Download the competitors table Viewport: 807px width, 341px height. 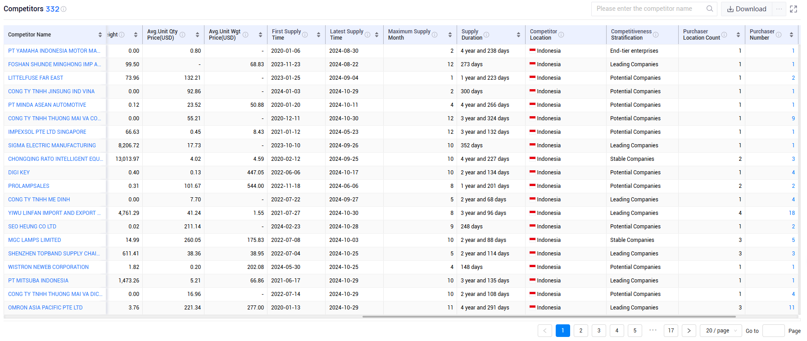pyautogui.click(x=747, y=9)
